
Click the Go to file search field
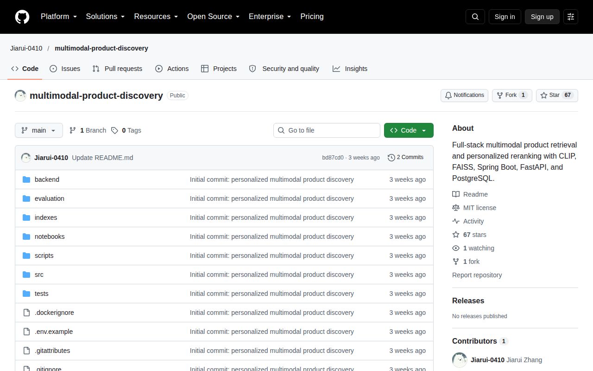[x=327, y=130]
